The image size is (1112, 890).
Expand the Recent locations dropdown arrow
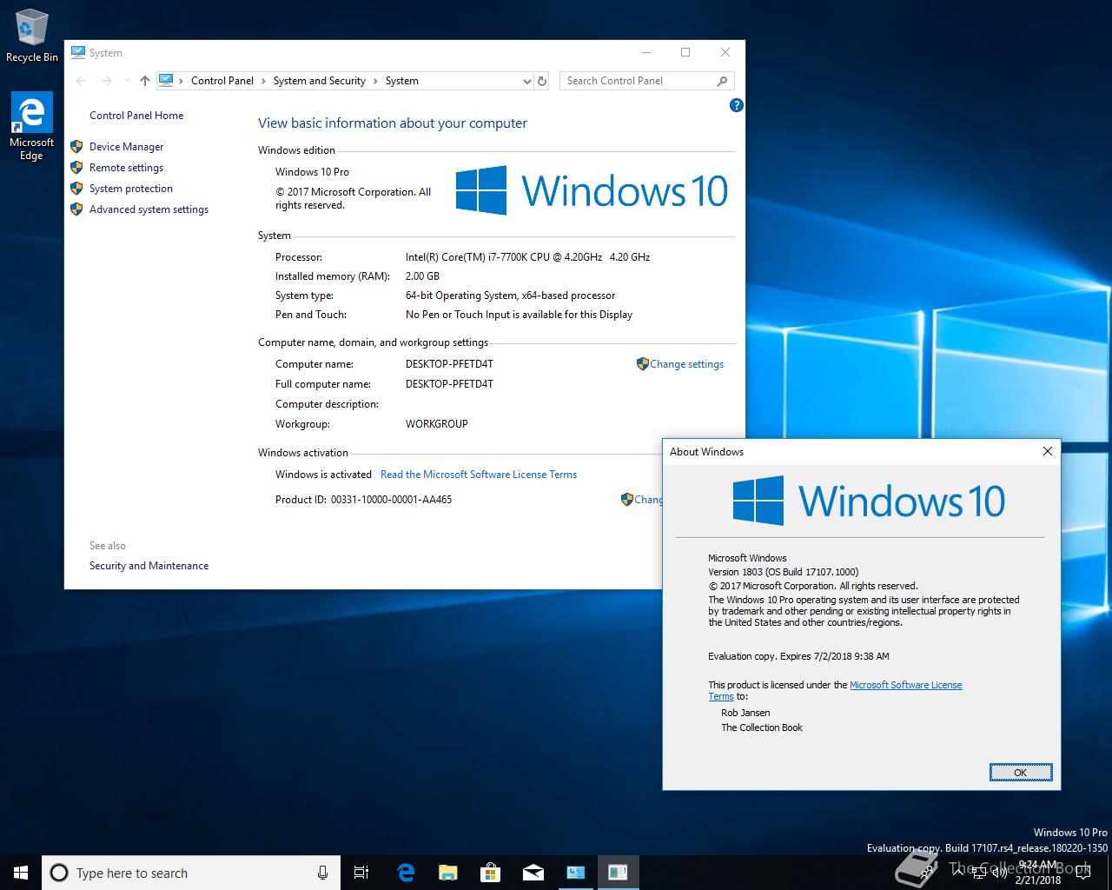(125, 81)
